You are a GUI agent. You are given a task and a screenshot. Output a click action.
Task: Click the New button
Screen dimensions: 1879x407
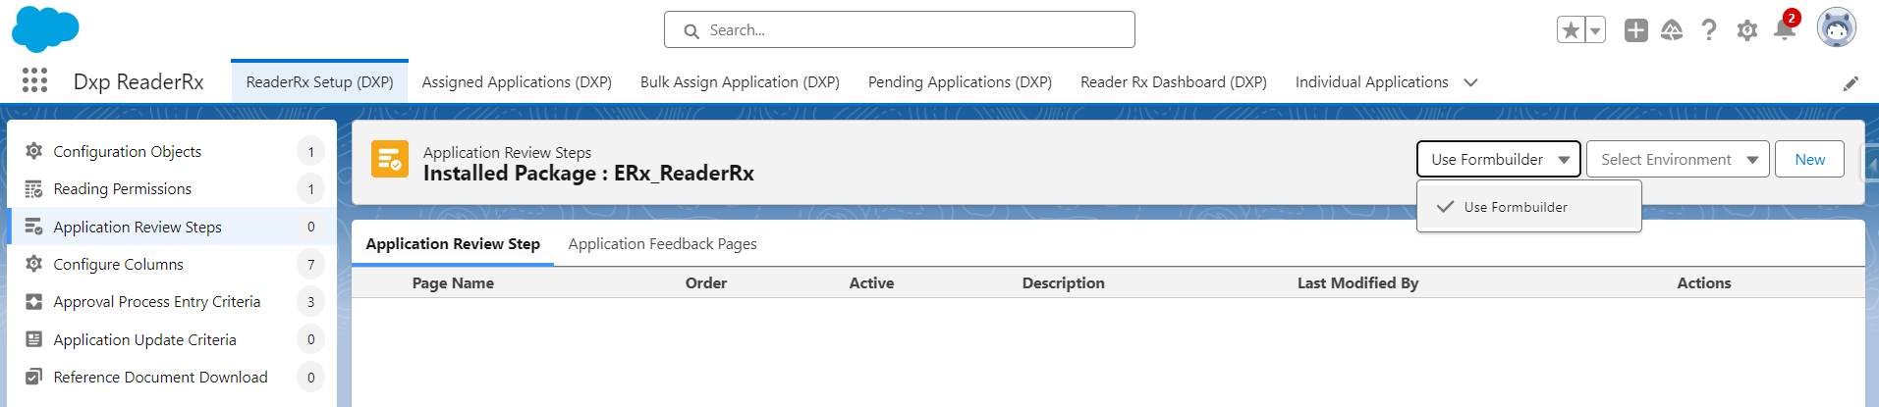(1809, 159)
